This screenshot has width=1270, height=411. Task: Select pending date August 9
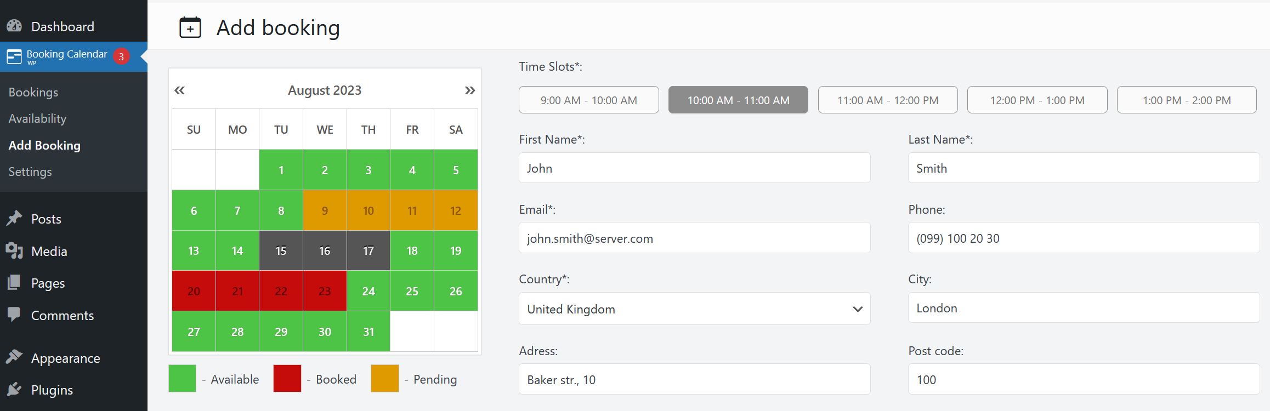(325, 210)
